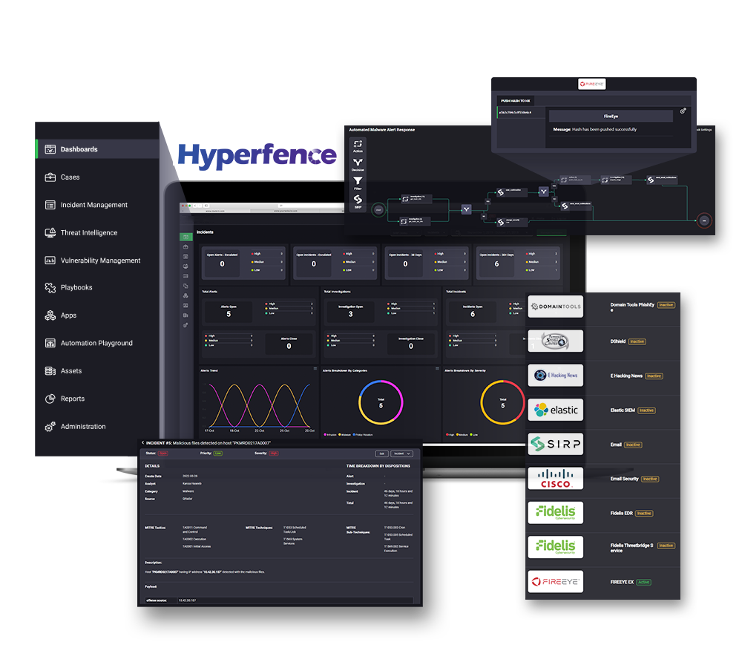
Task: Click the Cisco Email Security logo thumbnail
Action: (x=556, y=479)
